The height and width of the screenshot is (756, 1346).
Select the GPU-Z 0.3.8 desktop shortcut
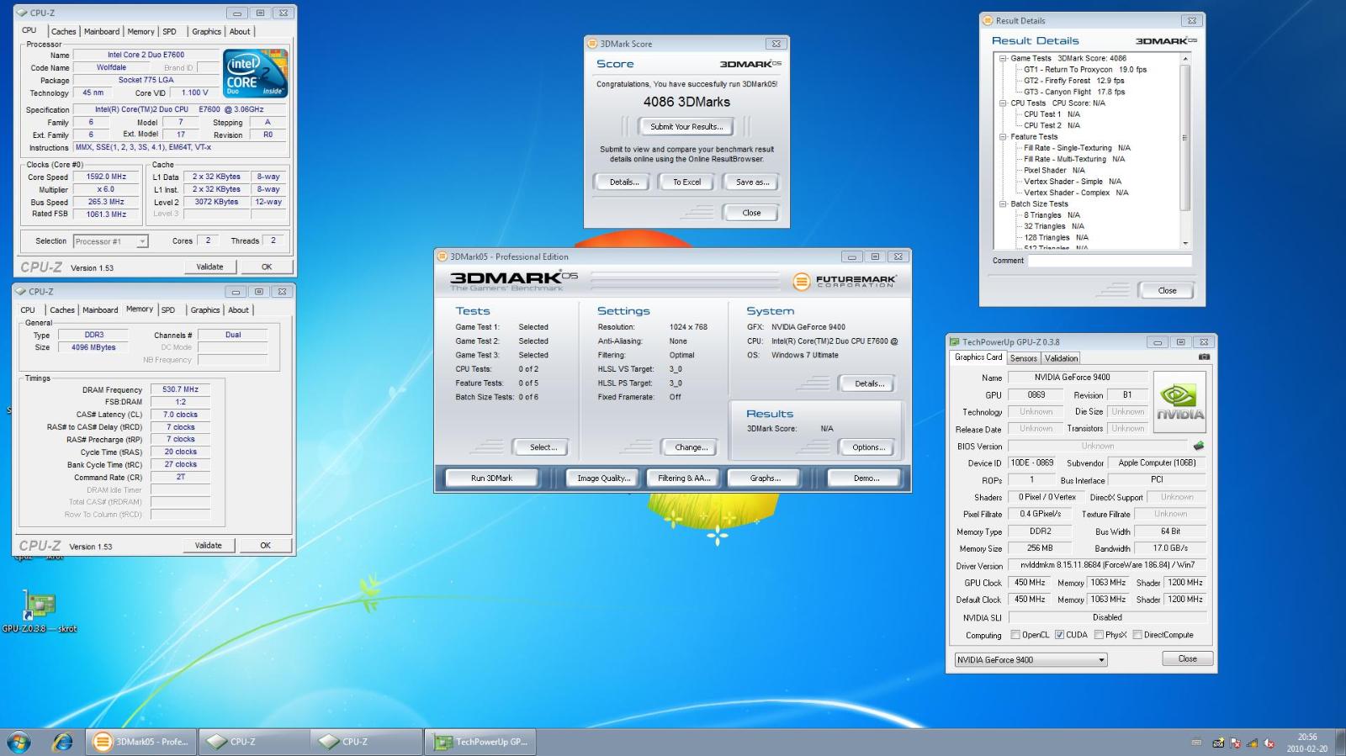40,611
